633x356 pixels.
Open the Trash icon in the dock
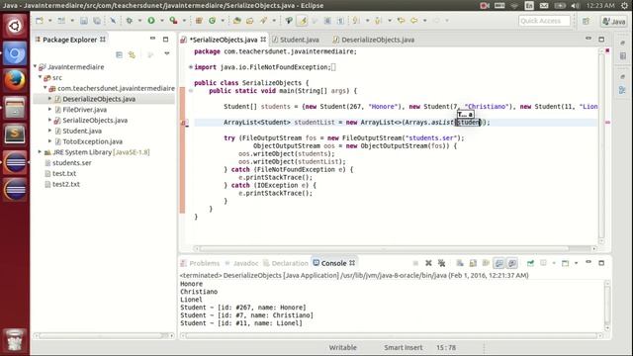15,339
